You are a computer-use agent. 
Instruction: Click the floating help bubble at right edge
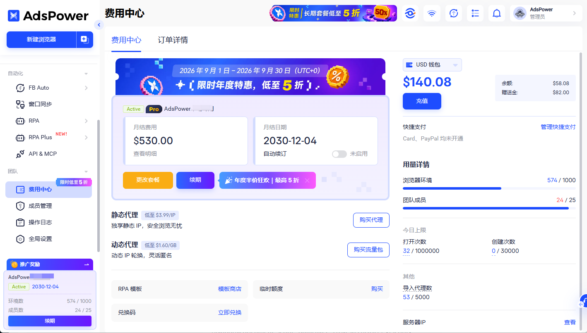point(583,302)
